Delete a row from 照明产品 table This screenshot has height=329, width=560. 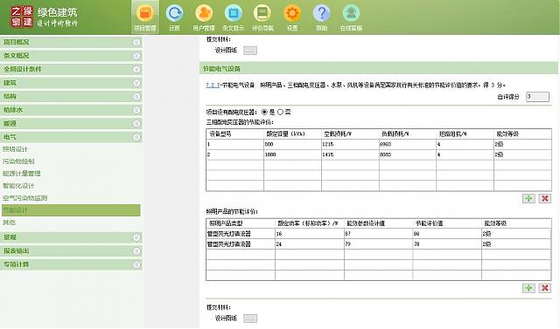point(544,288)
